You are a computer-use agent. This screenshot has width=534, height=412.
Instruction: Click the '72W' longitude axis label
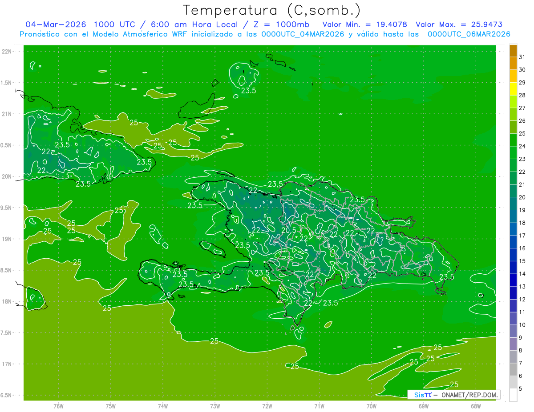pyautogui.click(x=267, y=406)
